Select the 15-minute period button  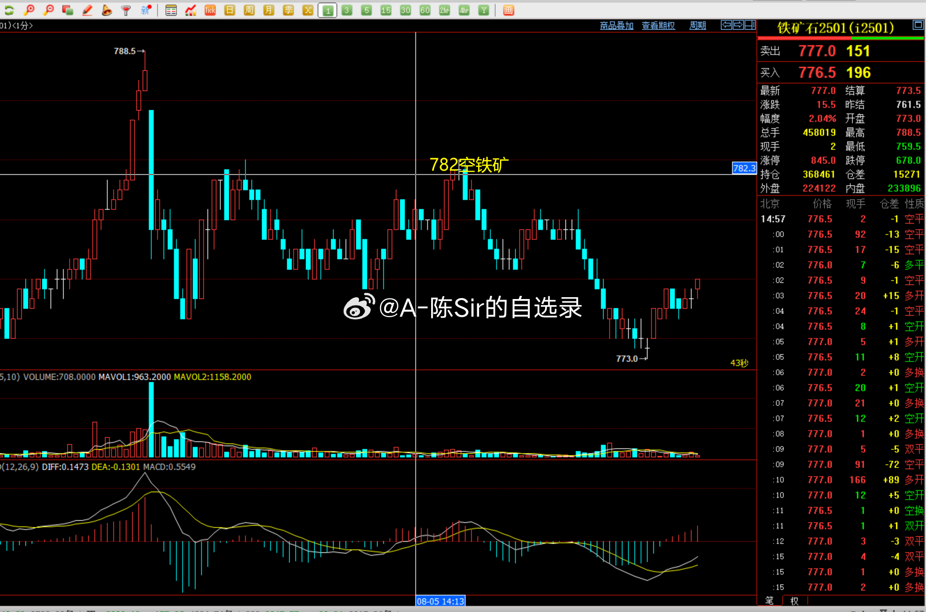pos(386,10)
